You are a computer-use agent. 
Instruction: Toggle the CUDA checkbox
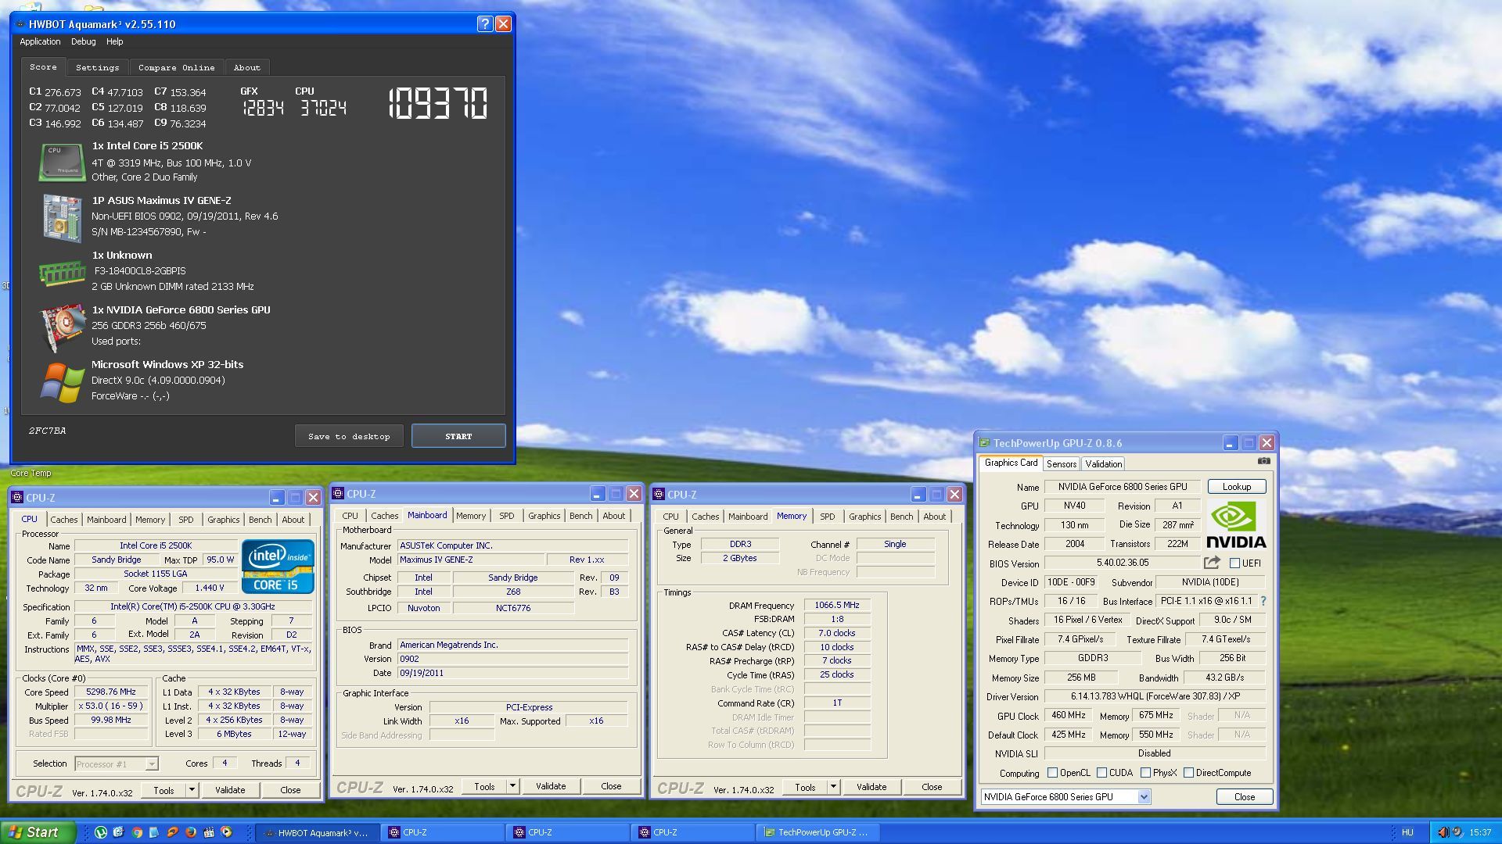coord(1101,773)
